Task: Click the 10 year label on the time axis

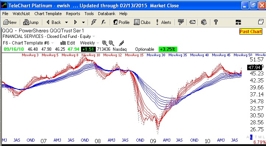Action: (207, 141)
